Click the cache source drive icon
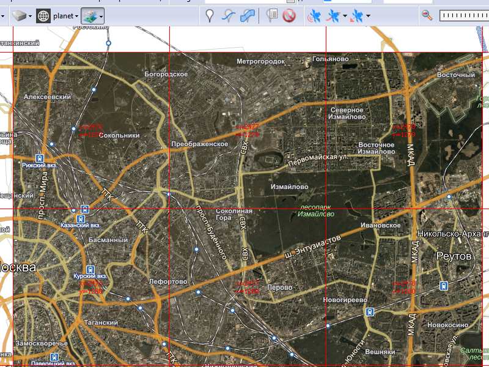Image resolution: width=489 pixels, height=367 pixels. [19, 17]
